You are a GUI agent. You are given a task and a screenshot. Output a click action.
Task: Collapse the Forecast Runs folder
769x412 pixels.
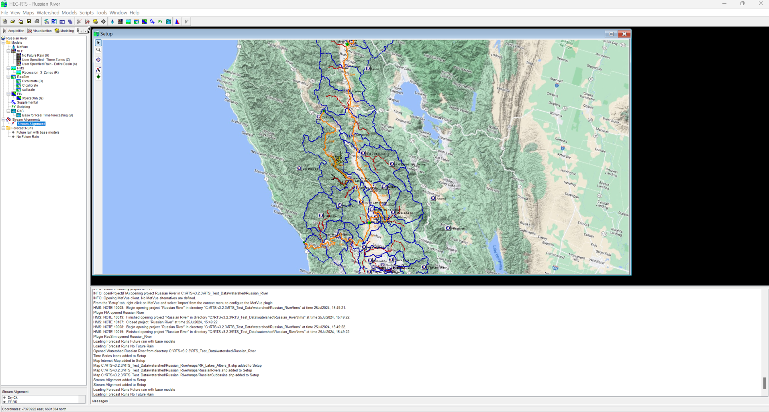pyautogui.click(x=4, y=128)
